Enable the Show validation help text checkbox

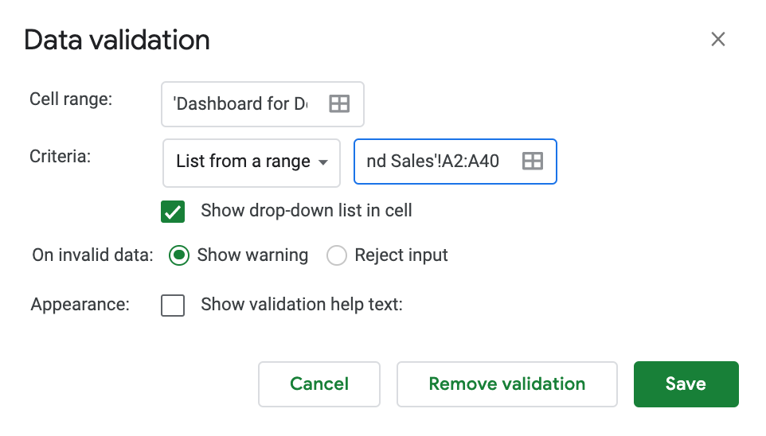coord(173,305)
